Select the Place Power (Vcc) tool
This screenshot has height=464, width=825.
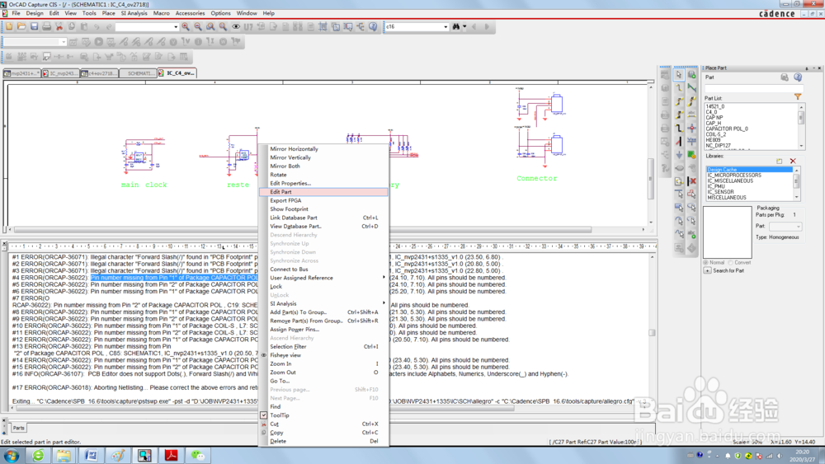[x=692, y=141]
